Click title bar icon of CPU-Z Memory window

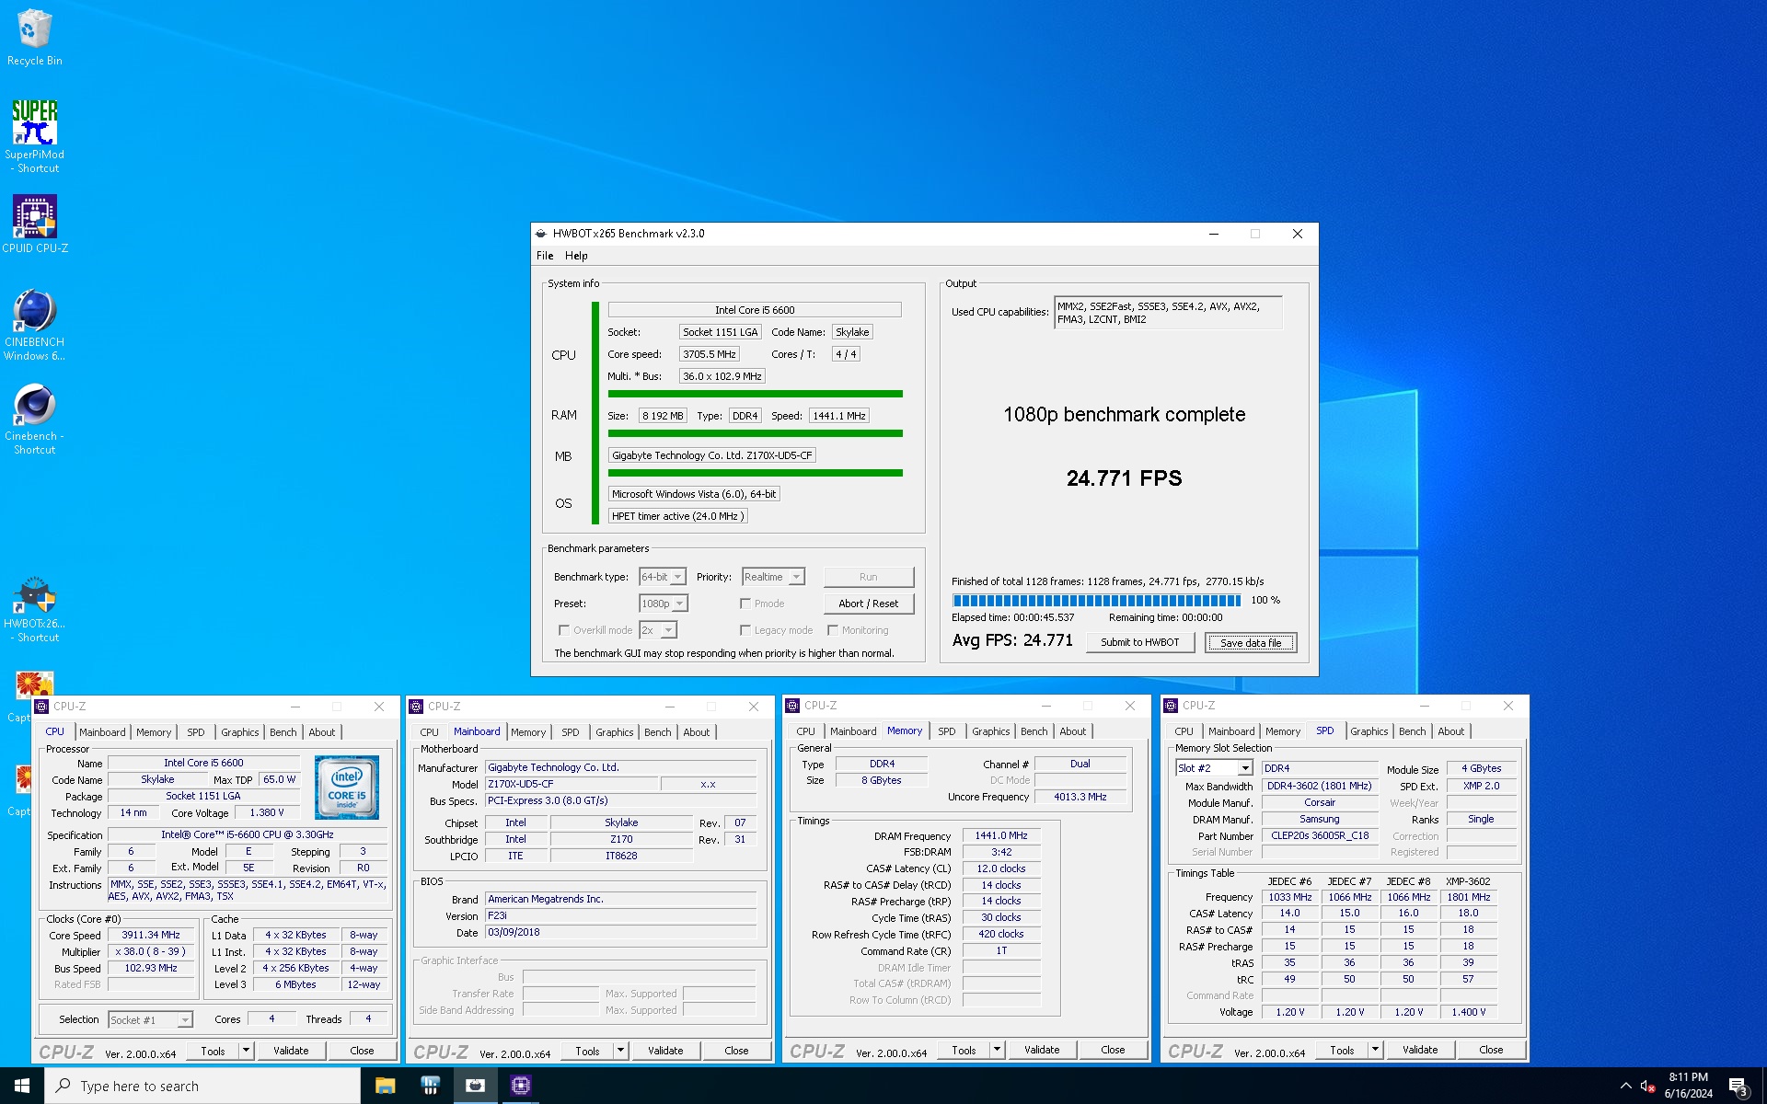click(x=792, y=706)
